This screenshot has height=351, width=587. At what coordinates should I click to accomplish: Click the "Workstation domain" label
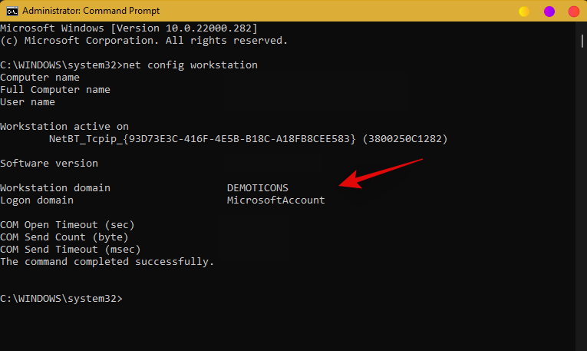(55, 188)
